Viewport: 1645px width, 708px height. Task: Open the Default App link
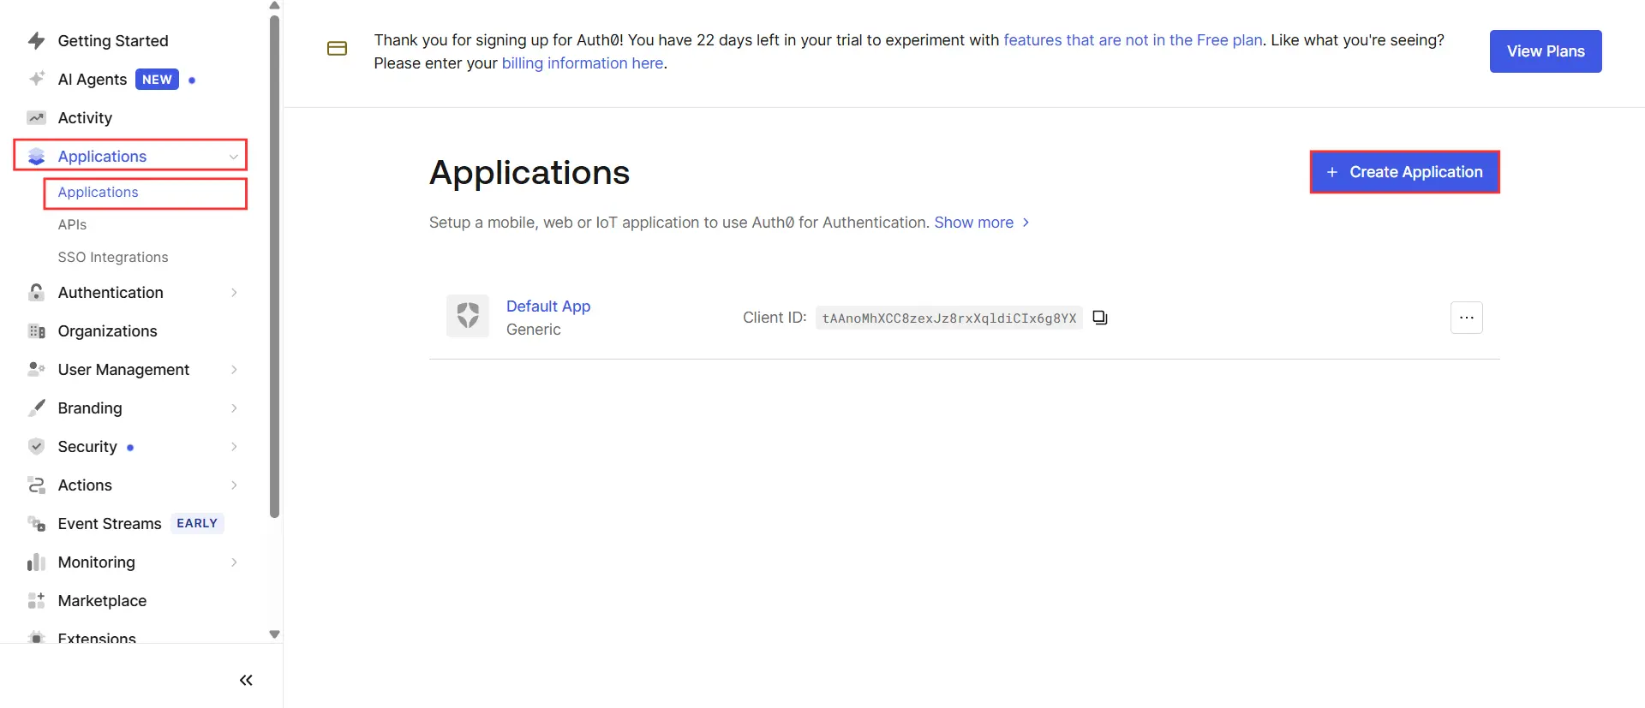tap(548, 306)
